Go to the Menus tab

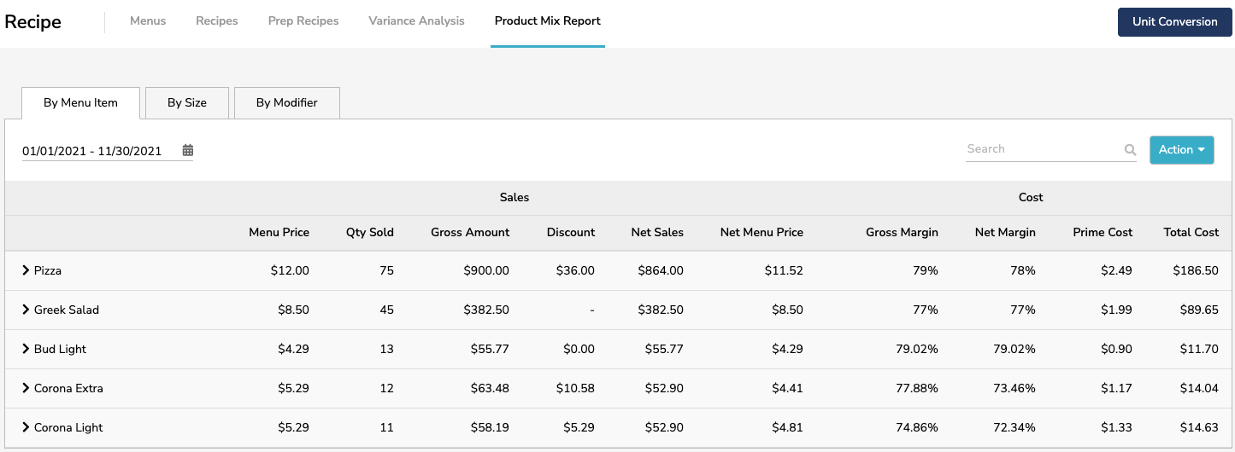coord(148,20)
